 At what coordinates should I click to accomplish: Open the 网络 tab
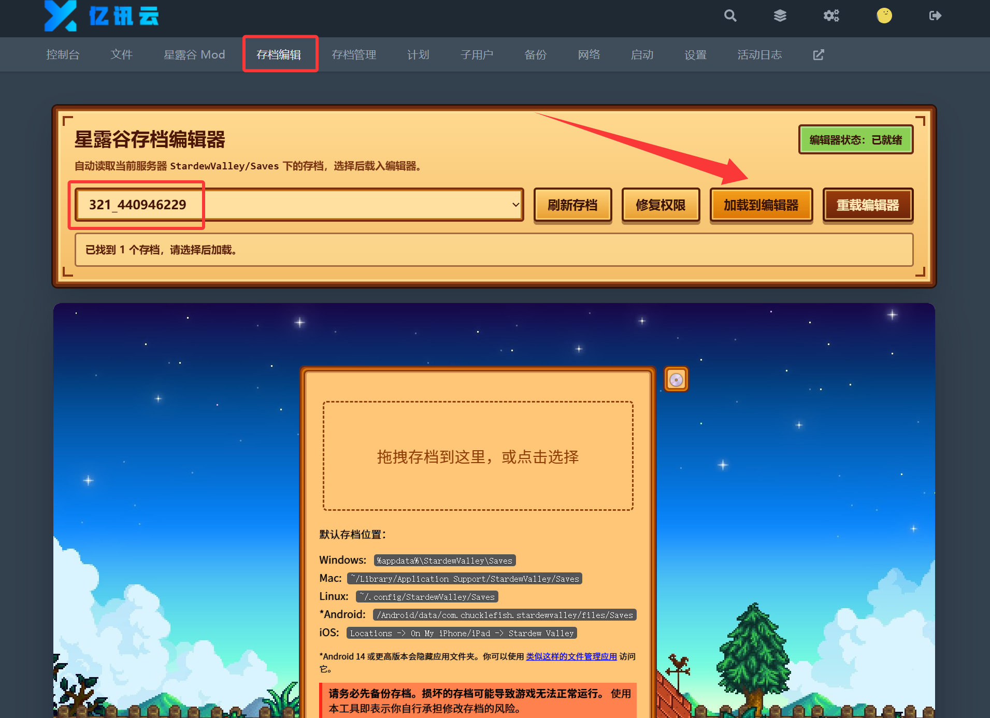(589, 54)
